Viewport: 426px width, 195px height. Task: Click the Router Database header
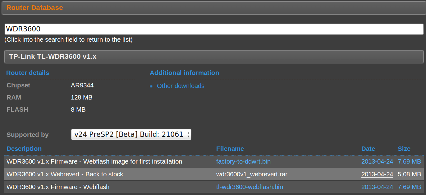coord(35,7)
